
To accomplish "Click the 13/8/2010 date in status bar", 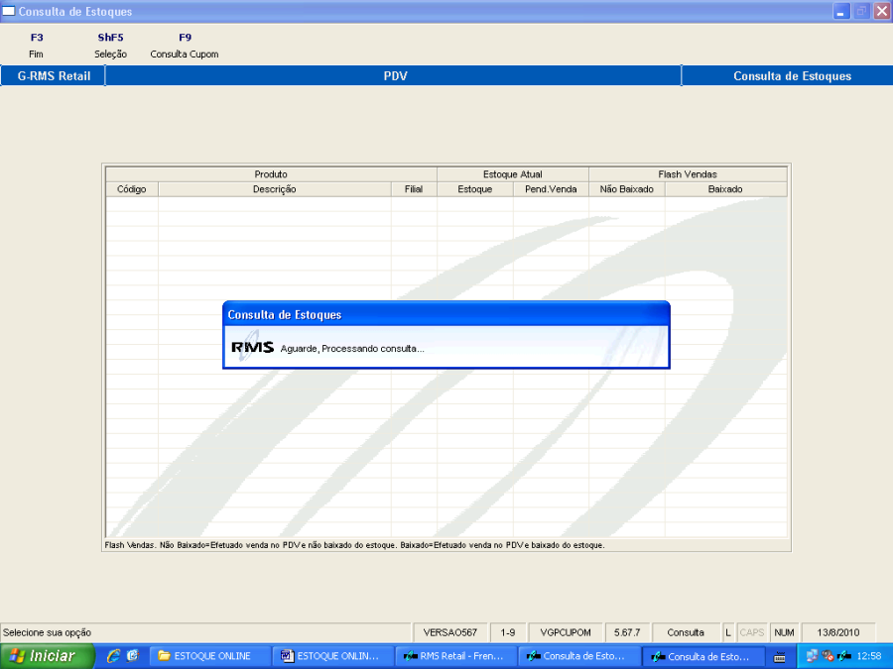I will tap(837, 632).
